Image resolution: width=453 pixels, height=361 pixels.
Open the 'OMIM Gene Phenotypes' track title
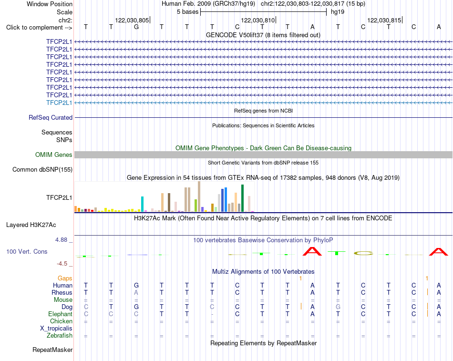263,148
